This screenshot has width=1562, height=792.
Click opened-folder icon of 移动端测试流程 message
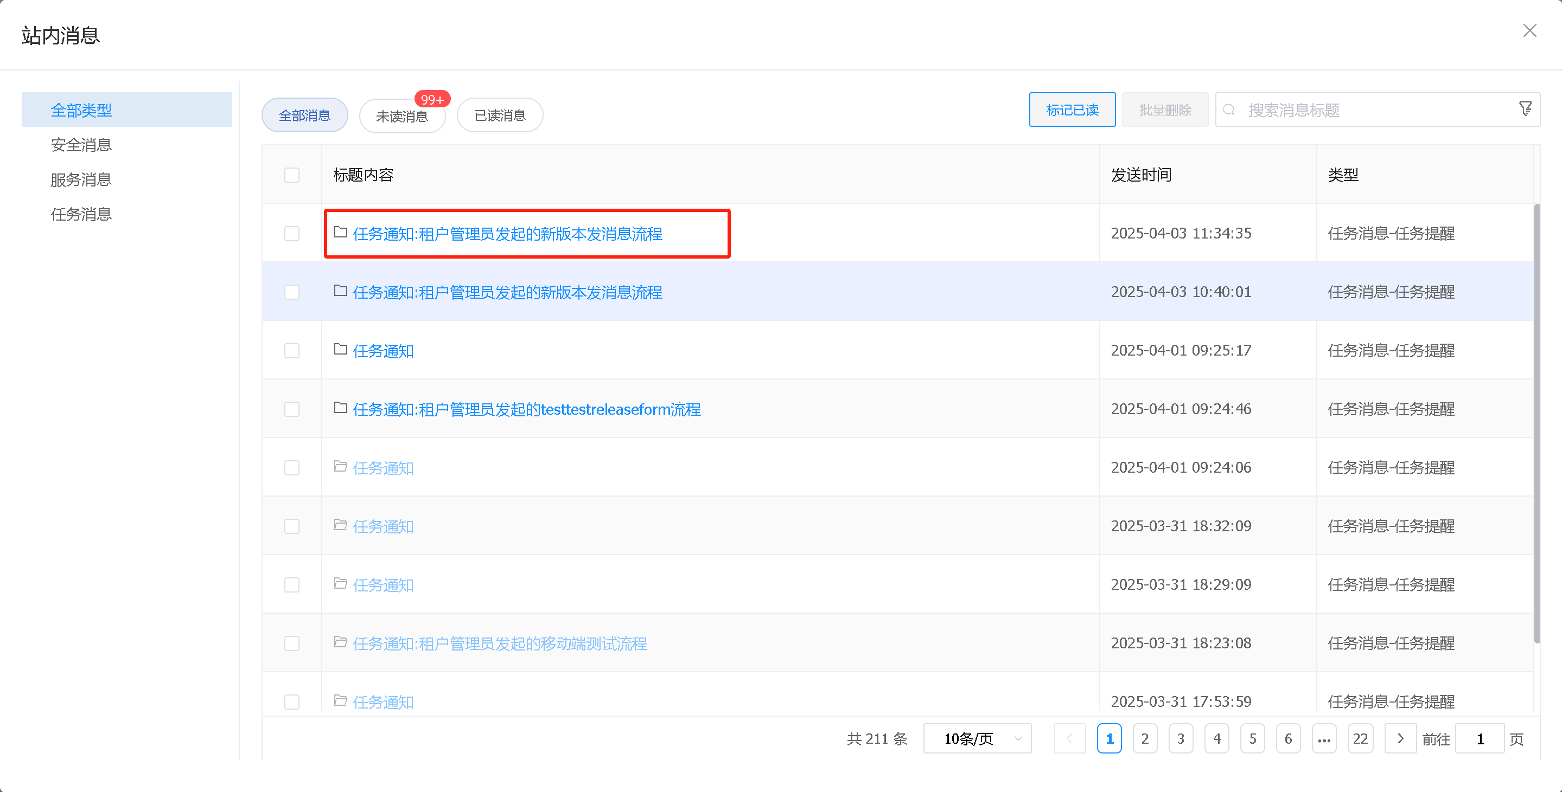[x=340, y=642]
